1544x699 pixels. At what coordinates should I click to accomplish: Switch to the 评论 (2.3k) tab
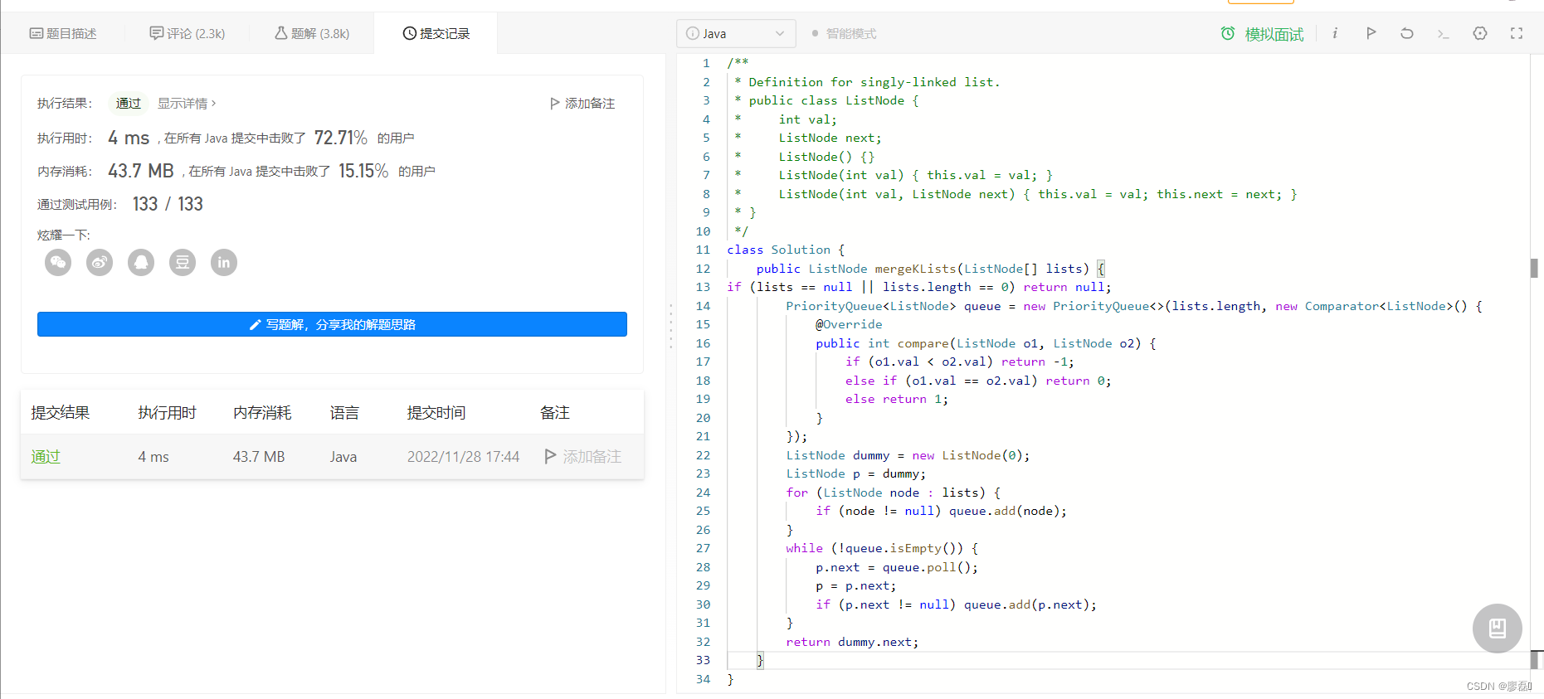[x=188, y=33]
